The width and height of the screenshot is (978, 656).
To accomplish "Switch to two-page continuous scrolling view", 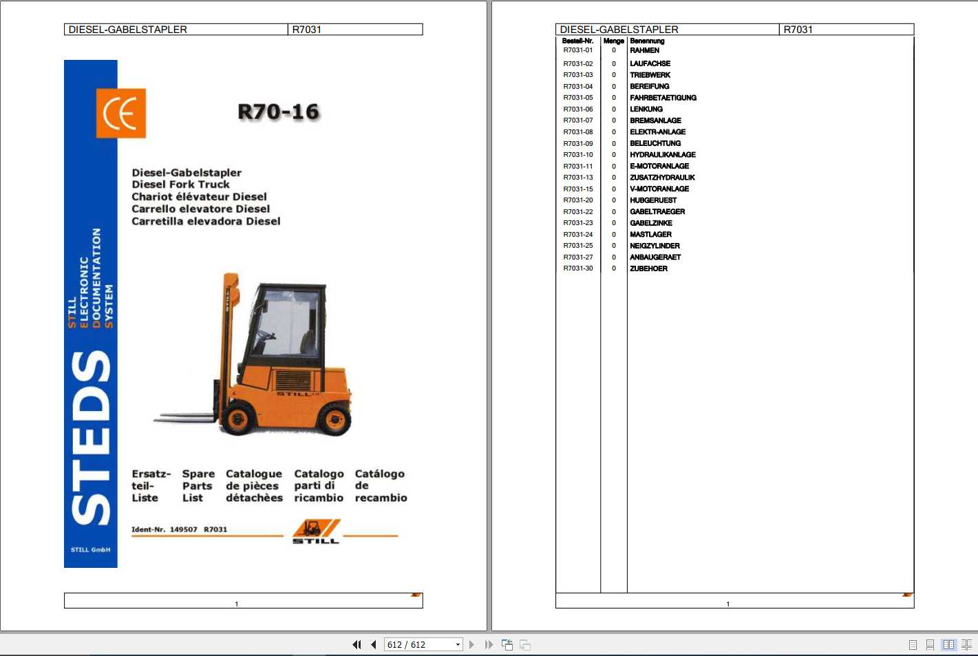I will pyautogui.click(x=966, y=645).
